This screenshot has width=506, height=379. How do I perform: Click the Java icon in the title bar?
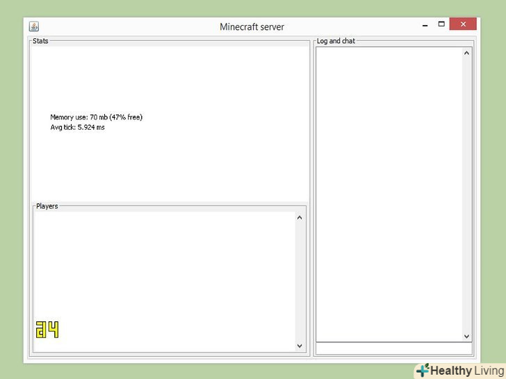(34, 26)
